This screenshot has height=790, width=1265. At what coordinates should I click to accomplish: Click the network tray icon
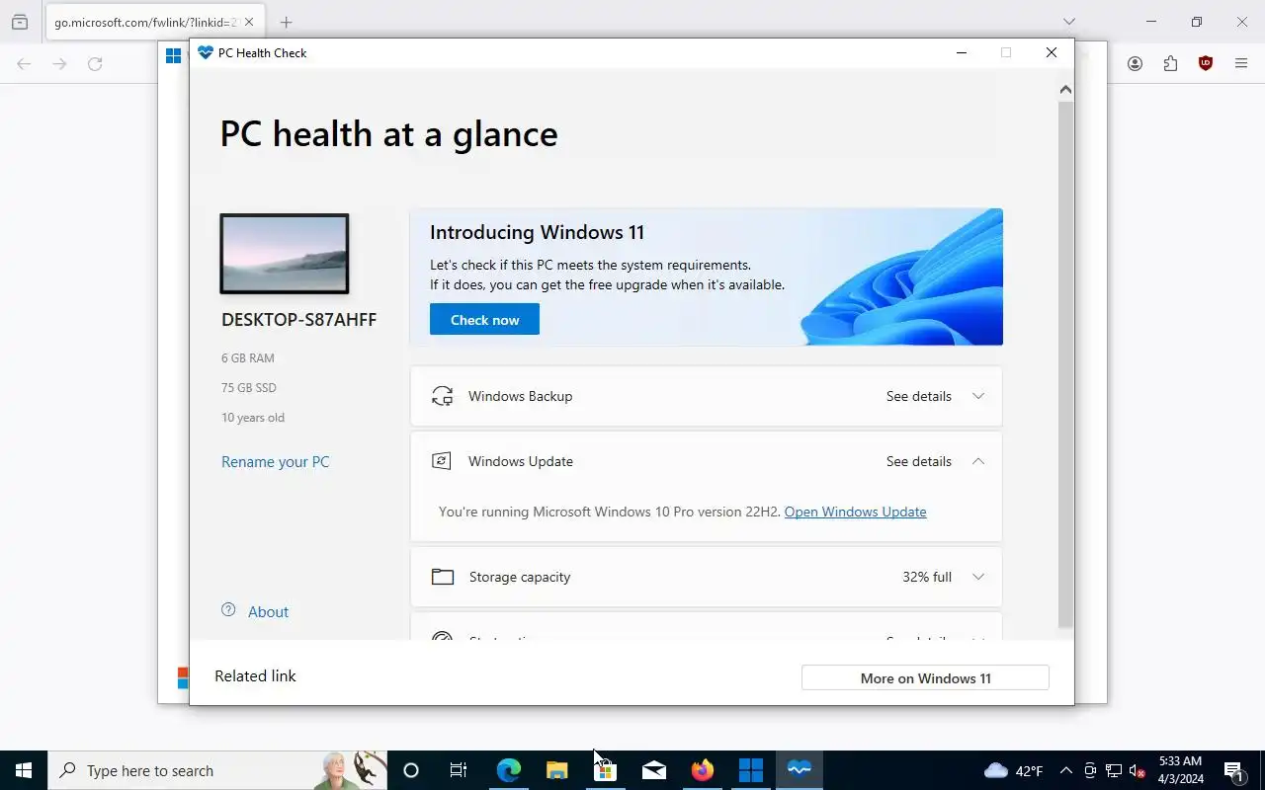[x=1114, y=770]
